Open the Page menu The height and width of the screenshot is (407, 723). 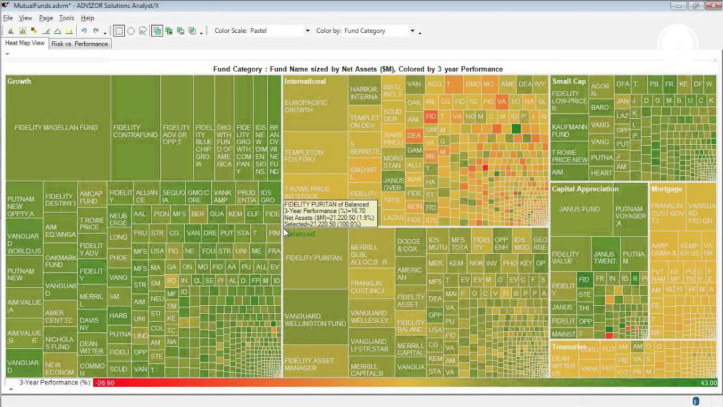(x=46, y=18)
